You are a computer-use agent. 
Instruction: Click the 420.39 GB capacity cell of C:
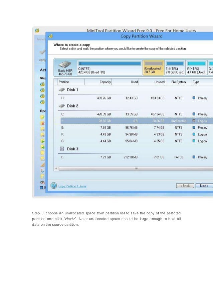point(104,114)
